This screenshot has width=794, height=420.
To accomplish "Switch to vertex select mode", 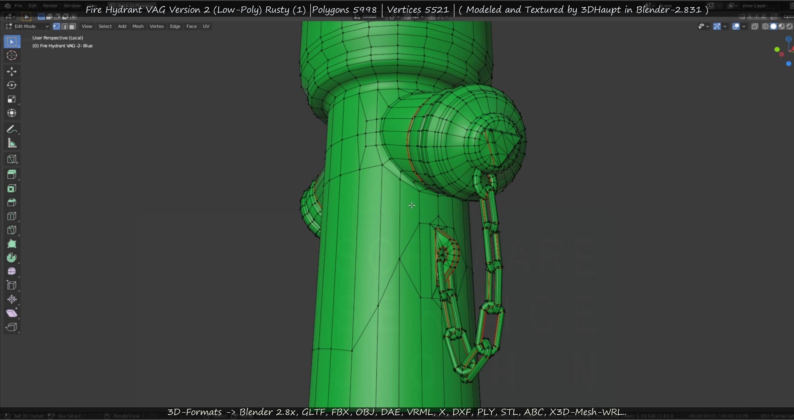I will (x=56, y=27).
